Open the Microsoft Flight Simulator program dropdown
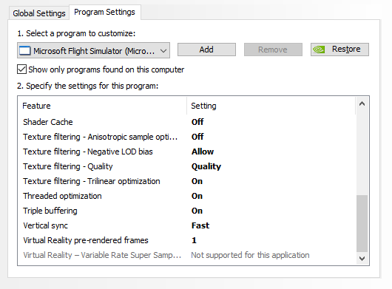392x289 pixels. click(93, 50)
